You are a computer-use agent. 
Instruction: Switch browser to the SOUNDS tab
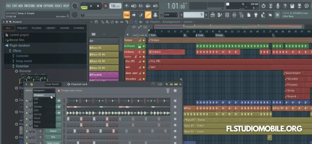tap(65, 28)
